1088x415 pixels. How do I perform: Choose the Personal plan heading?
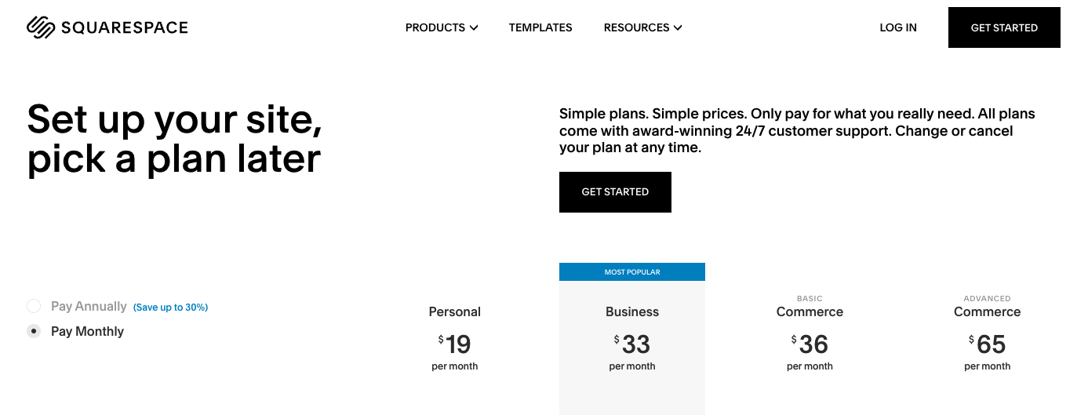(x=455, y=311)
